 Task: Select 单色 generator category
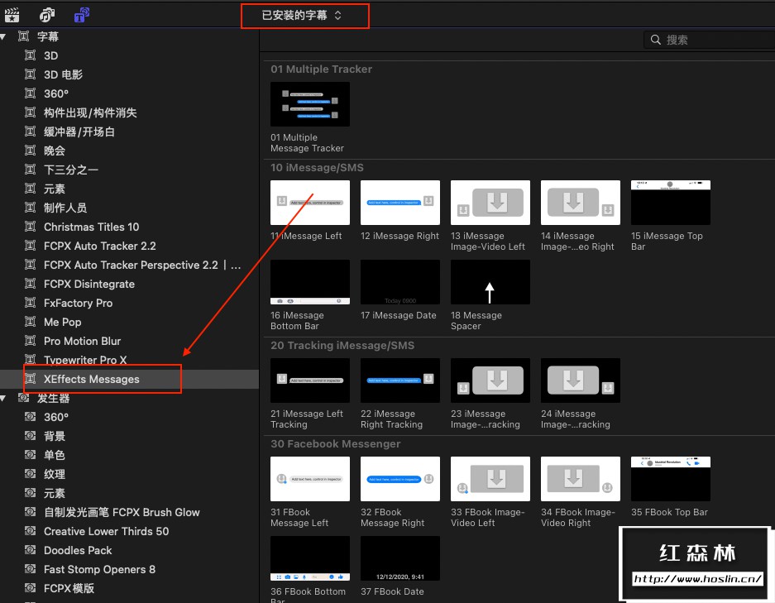coord(55,455)
